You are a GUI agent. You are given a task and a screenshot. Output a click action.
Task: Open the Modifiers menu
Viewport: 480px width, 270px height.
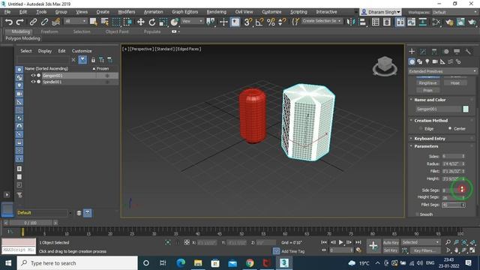[127, 12]
